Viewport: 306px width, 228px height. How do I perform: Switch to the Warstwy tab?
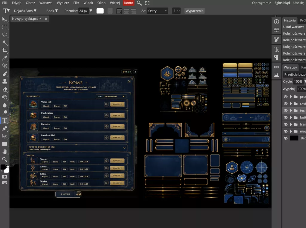click(x=290, y=67)
